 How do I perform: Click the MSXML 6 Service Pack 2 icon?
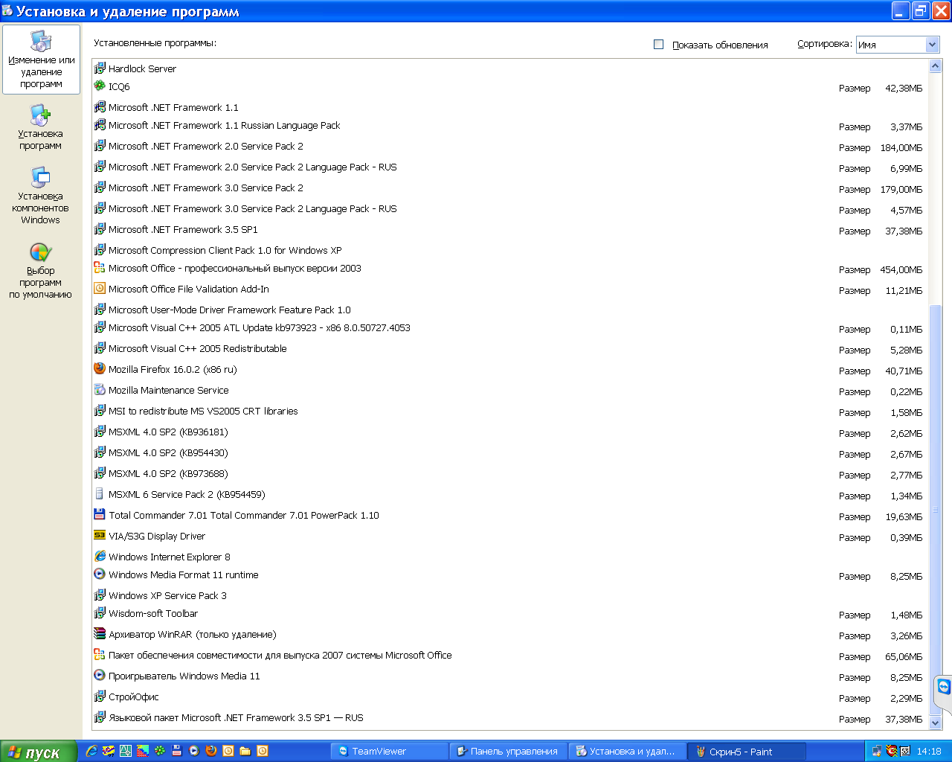[x=100, y=493]
